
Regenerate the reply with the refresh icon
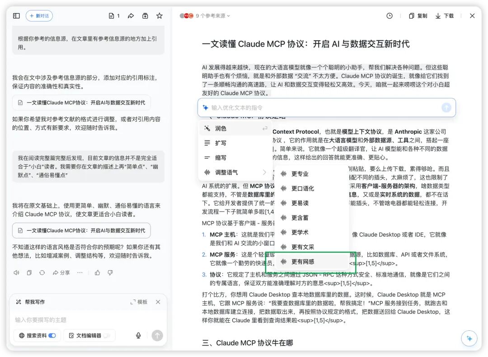tap(42, 272)
